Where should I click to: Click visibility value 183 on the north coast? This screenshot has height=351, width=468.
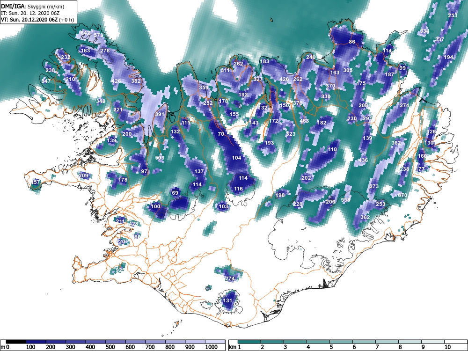tap(265, 61)
